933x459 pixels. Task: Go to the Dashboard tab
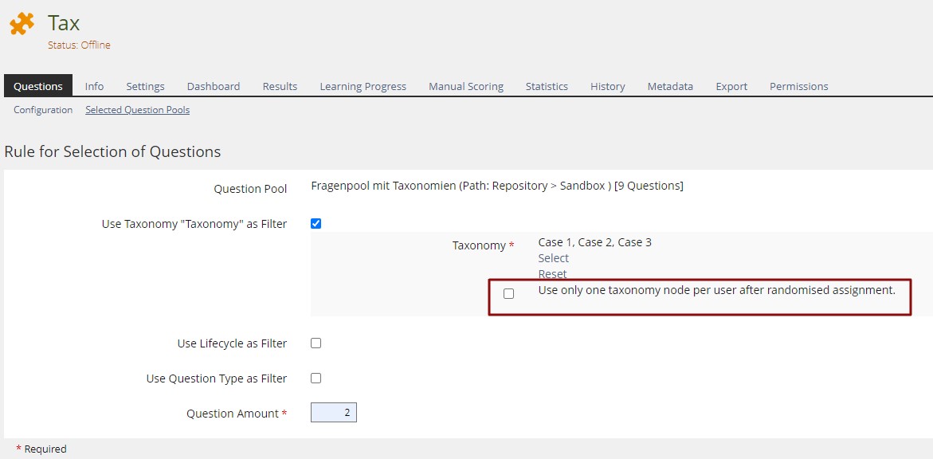pyautogui.click(x=214, y=86)
